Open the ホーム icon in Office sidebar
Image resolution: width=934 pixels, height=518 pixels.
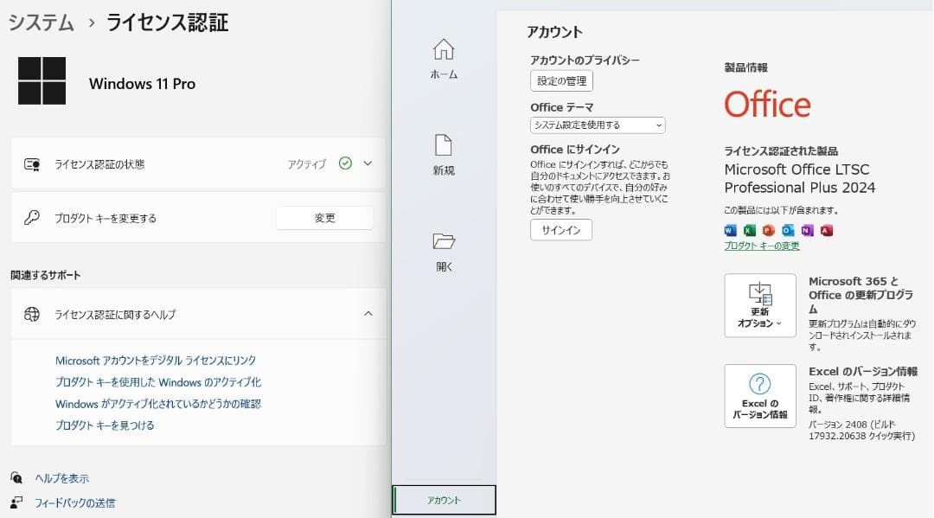(x=443, y=52)
